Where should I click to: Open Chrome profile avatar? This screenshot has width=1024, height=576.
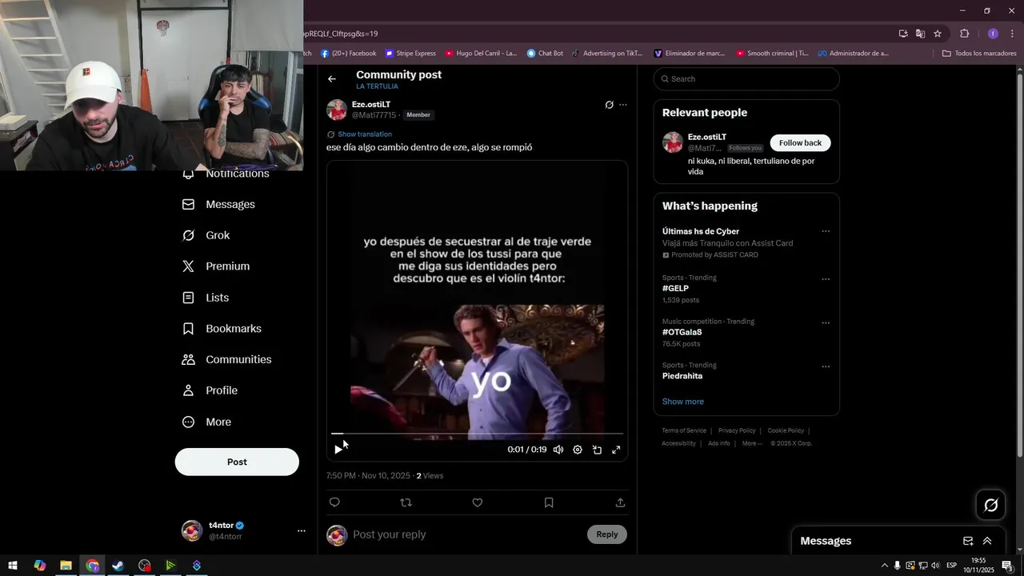pyautogui.click(x=993, y=34)
